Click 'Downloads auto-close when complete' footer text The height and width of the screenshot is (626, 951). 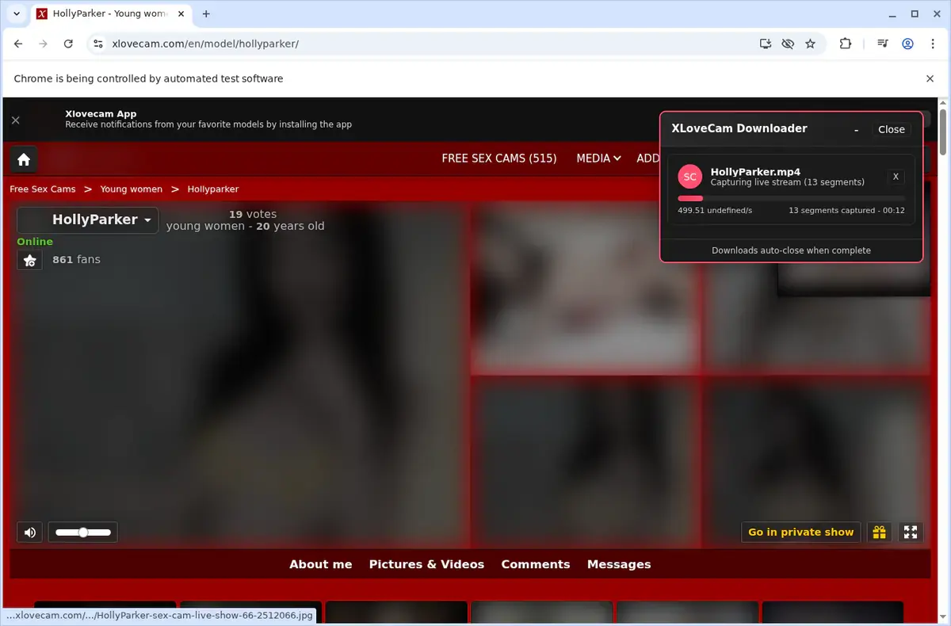791,250
